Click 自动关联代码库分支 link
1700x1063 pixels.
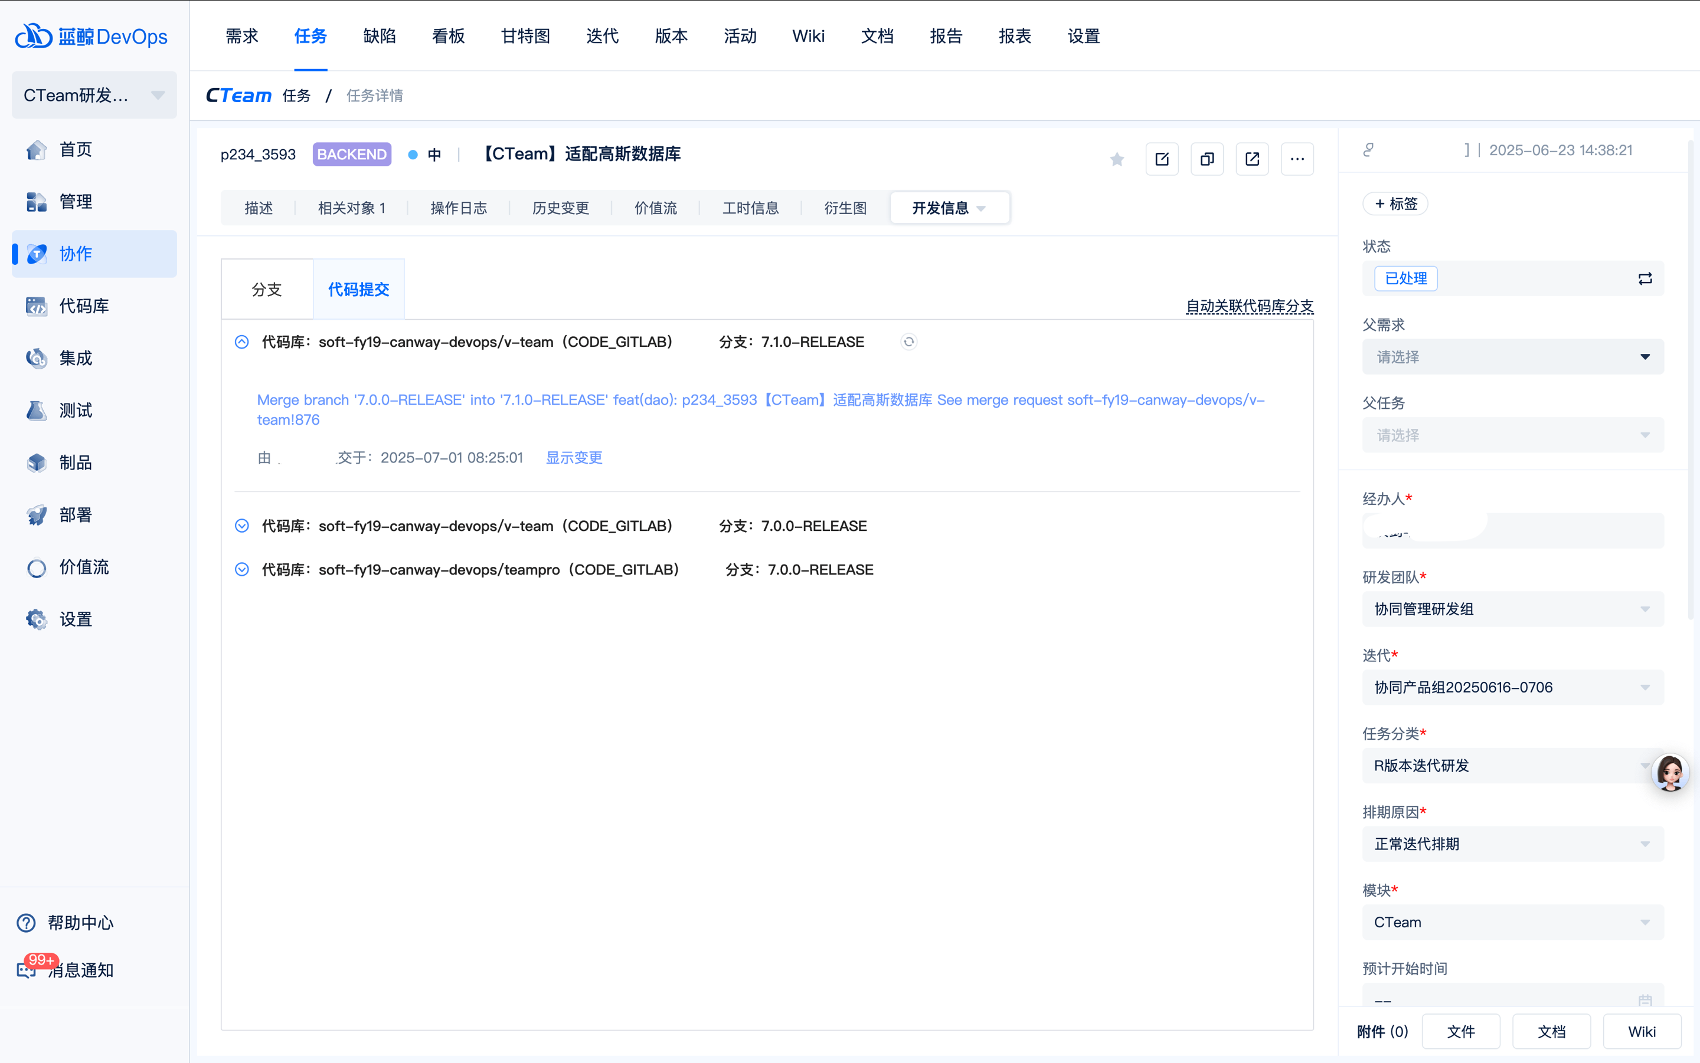coord(1249,307)
